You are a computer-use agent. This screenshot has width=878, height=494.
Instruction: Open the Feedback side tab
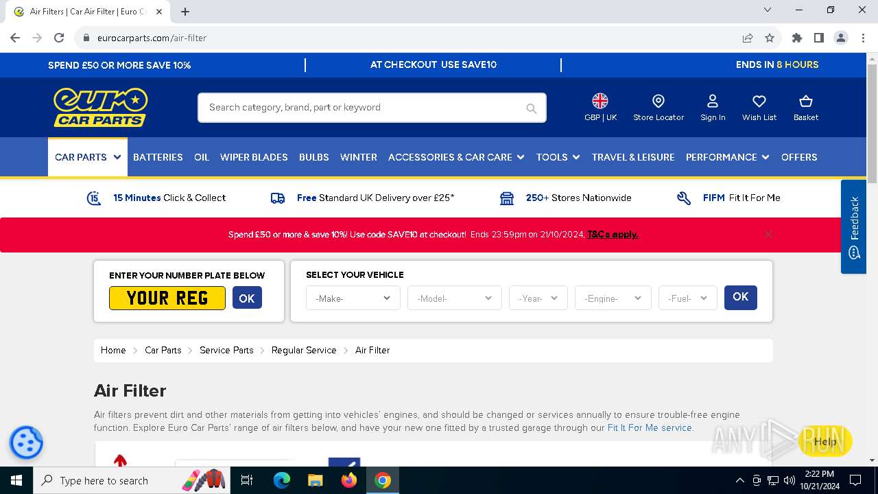pos(854,226)
